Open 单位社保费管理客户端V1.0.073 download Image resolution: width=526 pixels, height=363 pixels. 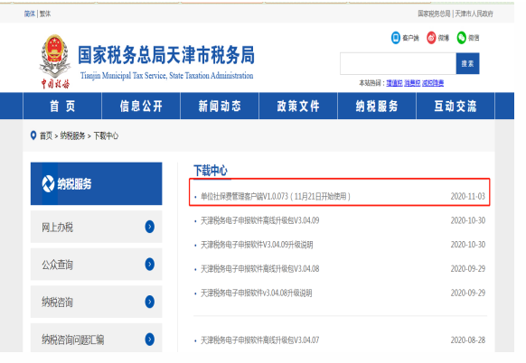(276, 196)
